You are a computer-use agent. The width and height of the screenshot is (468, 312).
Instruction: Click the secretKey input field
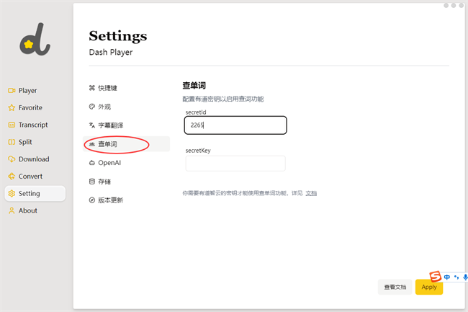235,164
